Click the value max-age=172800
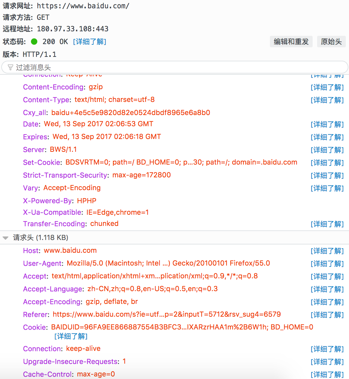The height and width of the screenshot is (379, 349). pyautogui.click(x=142, y=175)
